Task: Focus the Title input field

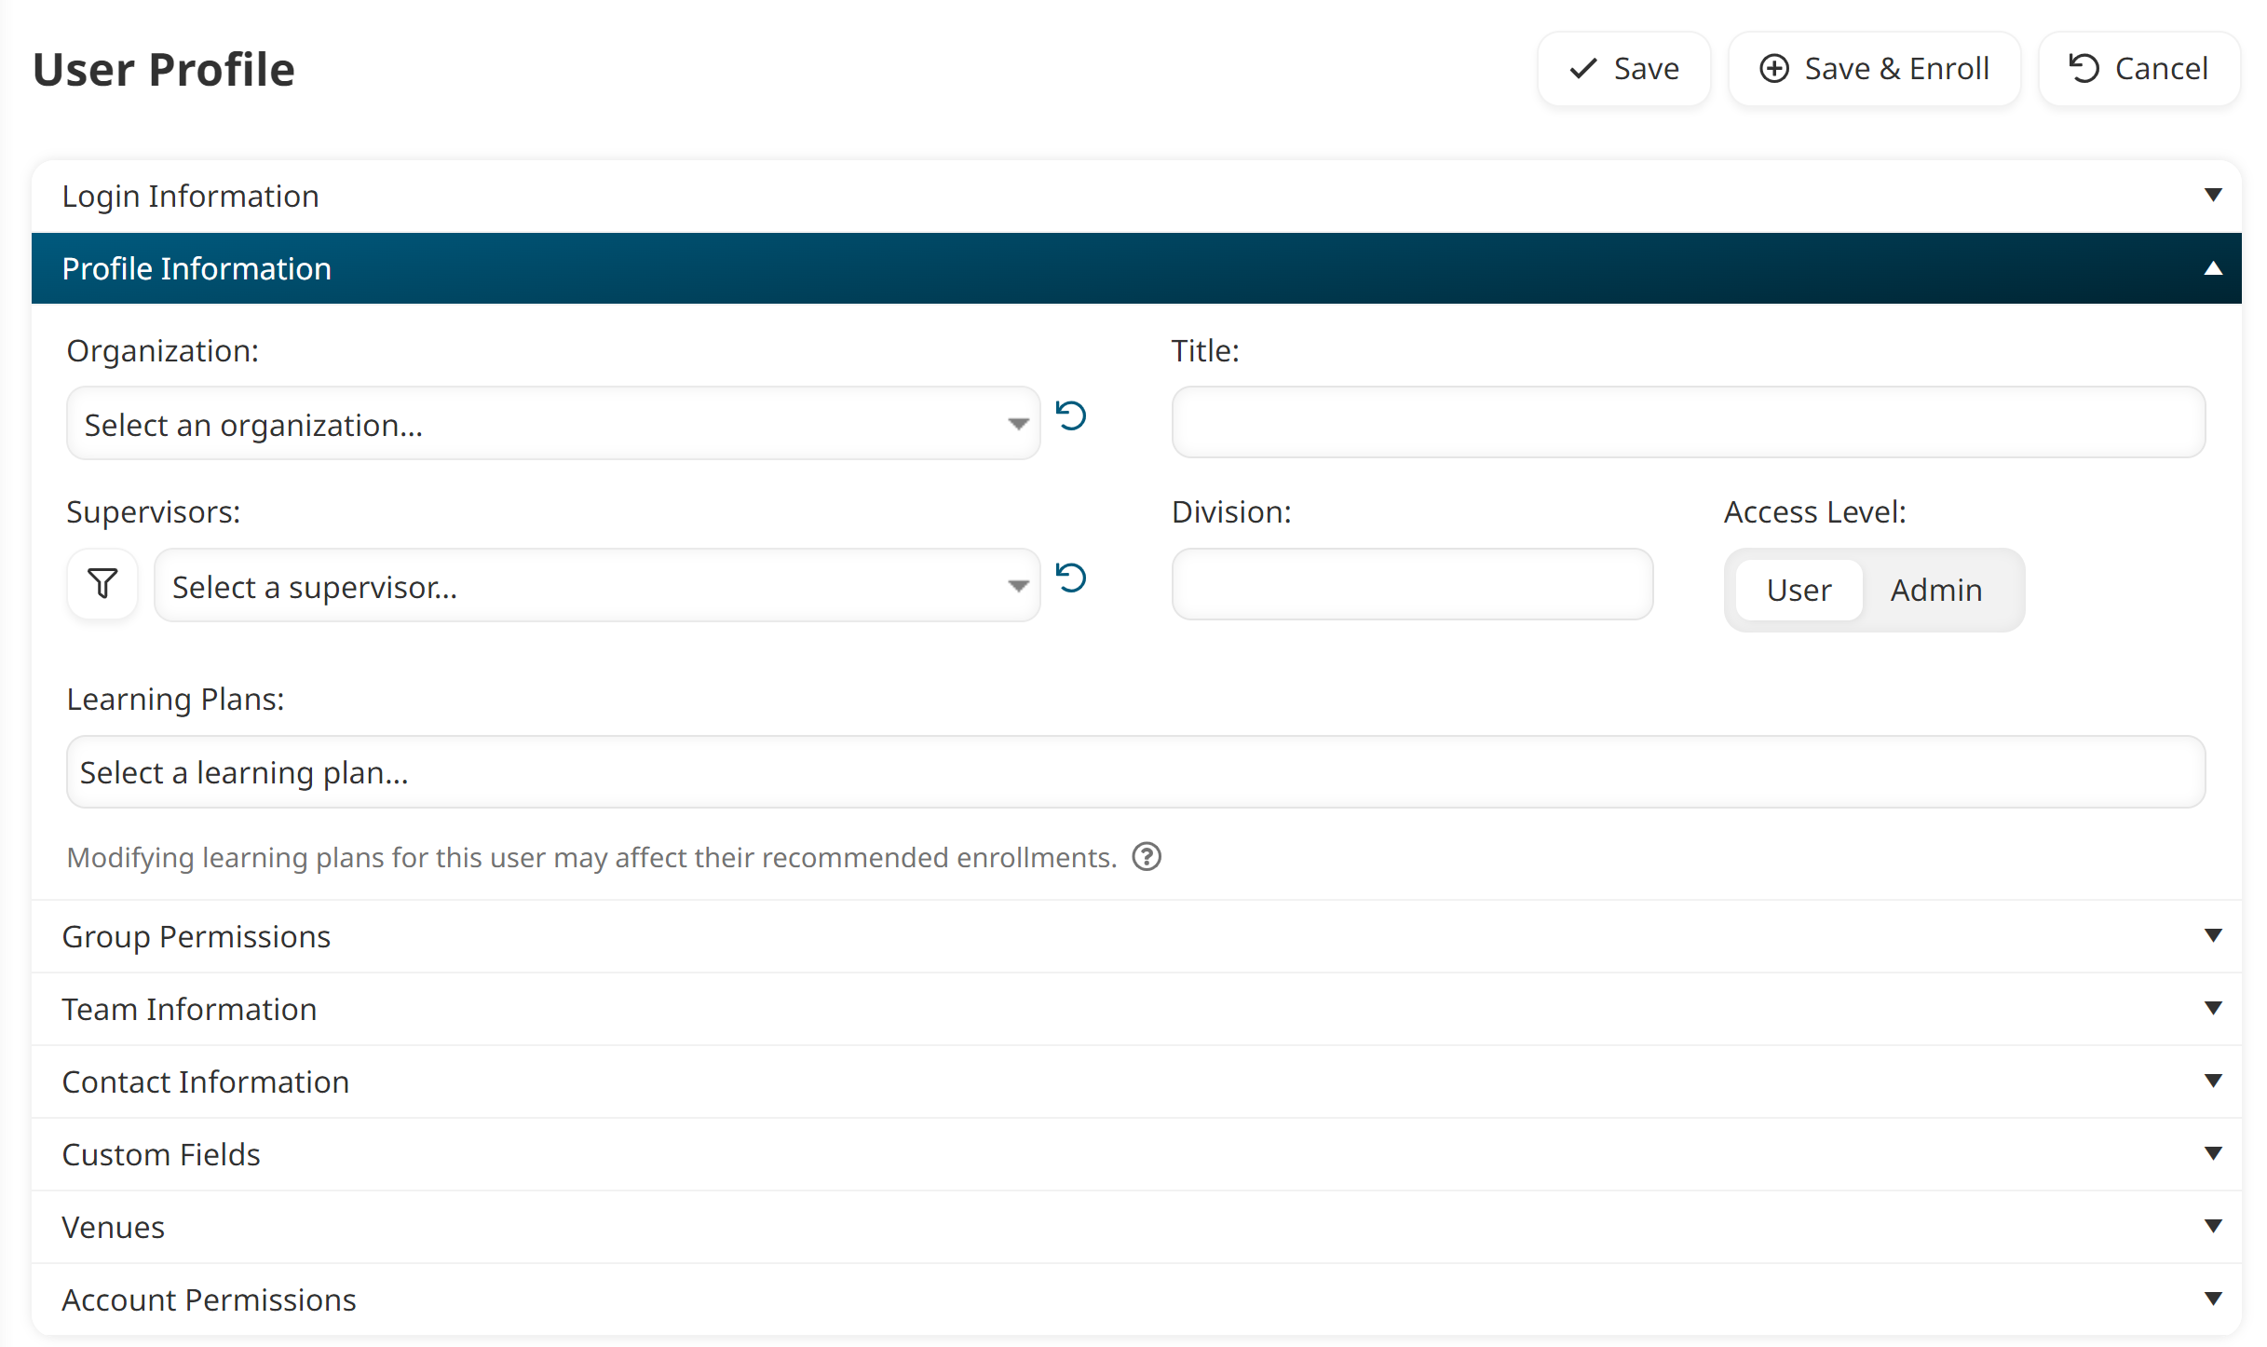Action: [x=1688, y=423]
